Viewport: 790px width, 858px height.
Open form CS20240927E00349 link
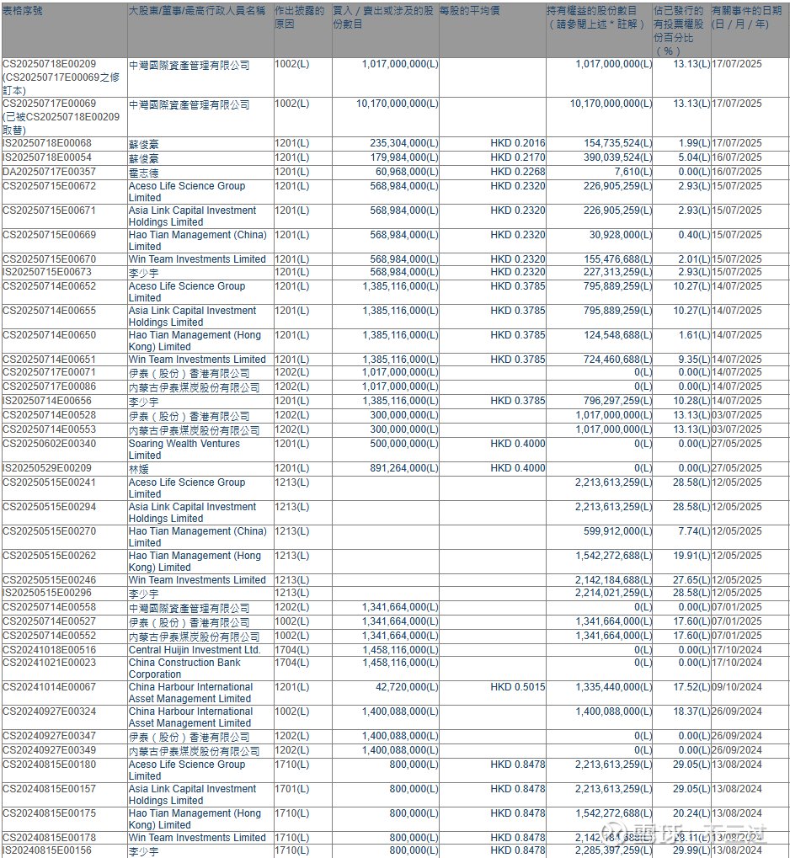(50, 750)
